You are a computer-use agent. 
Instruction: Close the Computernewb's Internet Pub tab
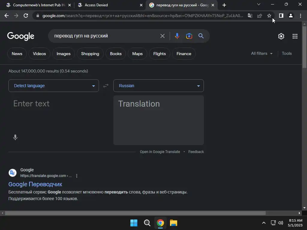70,5
